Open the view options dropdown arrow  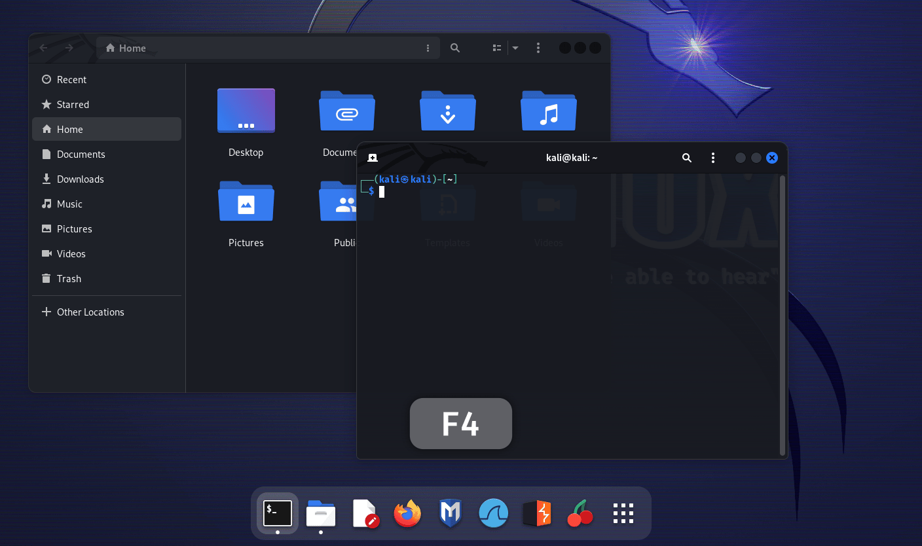pyautogui.click(x=515, y=47)
